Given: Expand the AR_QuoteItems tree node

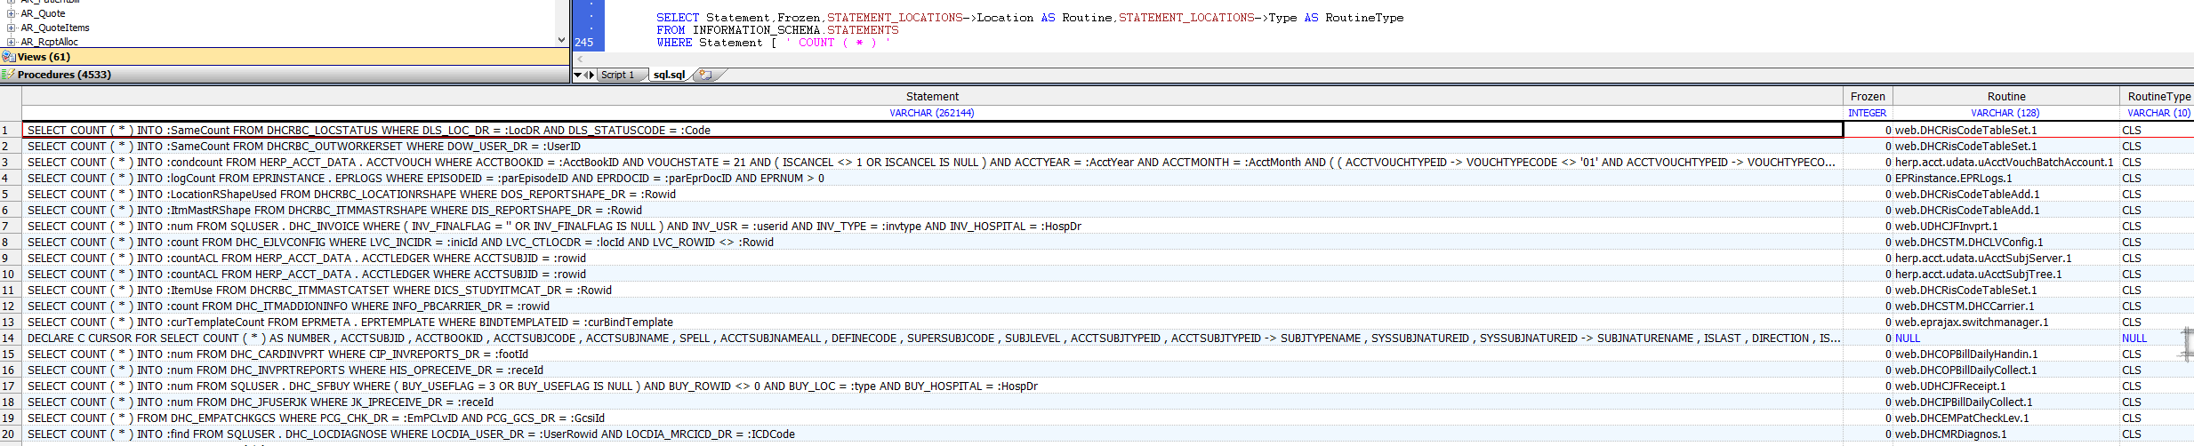Looking at the screenshot, I should (x=11, y=28).
